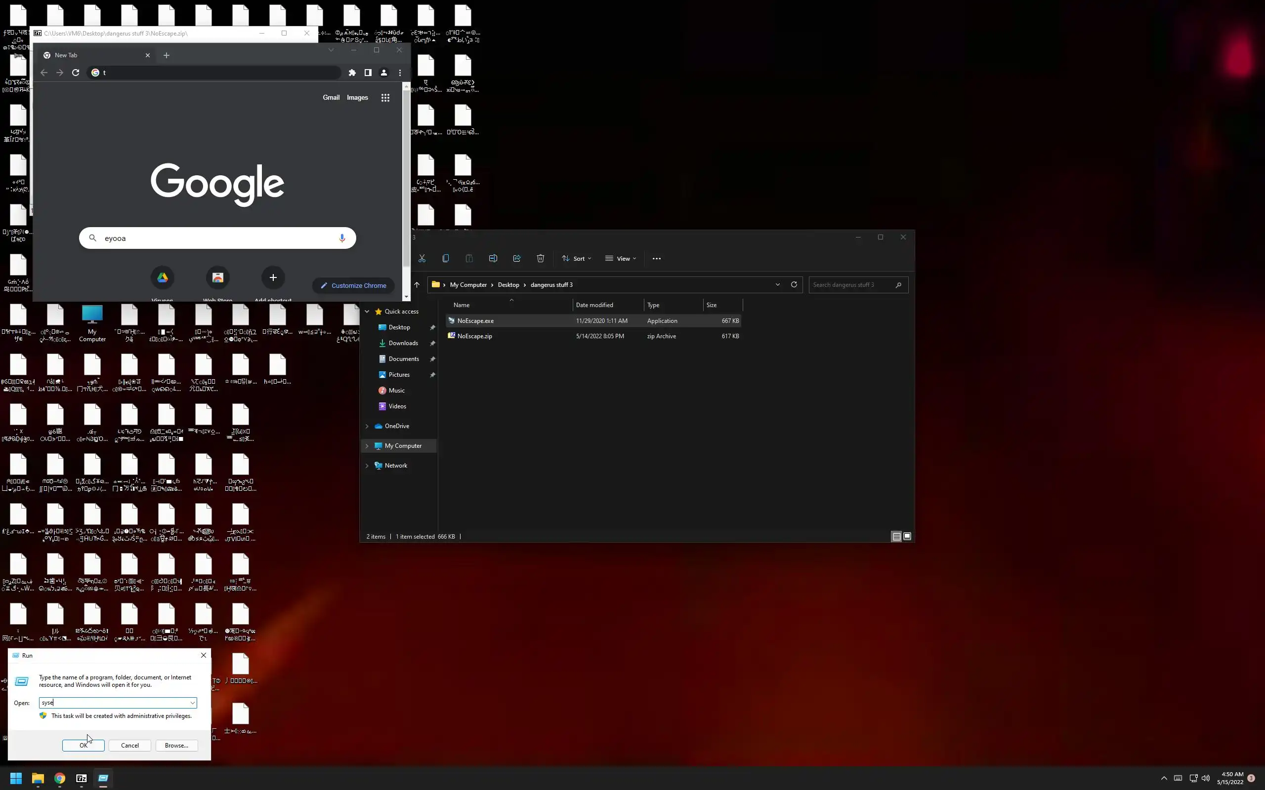Click the voice search microphone icon
This screenshot has width=1265, height=790.
point(342,238)
